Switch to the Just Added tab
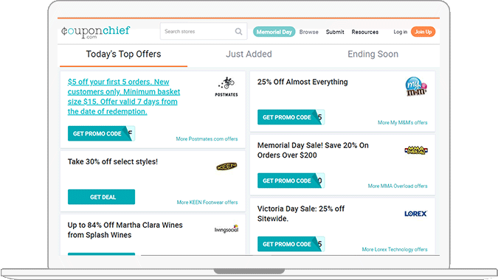This screenshot has width=498, height=280. pyautogui.click(x=249, y=55)
